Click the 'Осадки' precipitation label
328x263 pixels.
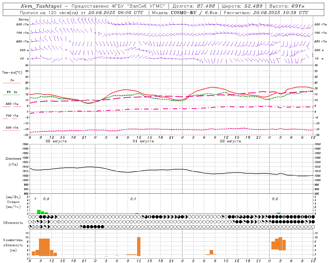[x=13, y=202]
